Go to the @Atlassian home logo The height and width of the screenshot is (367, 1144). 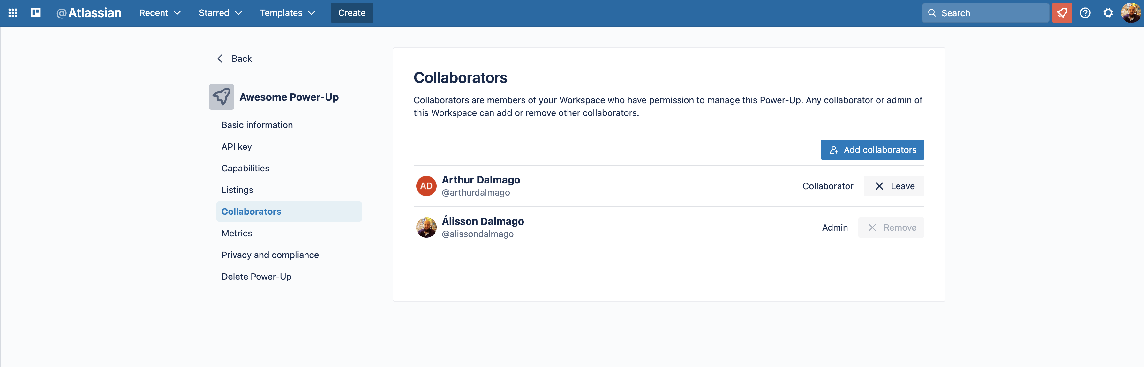coord(89,13)
